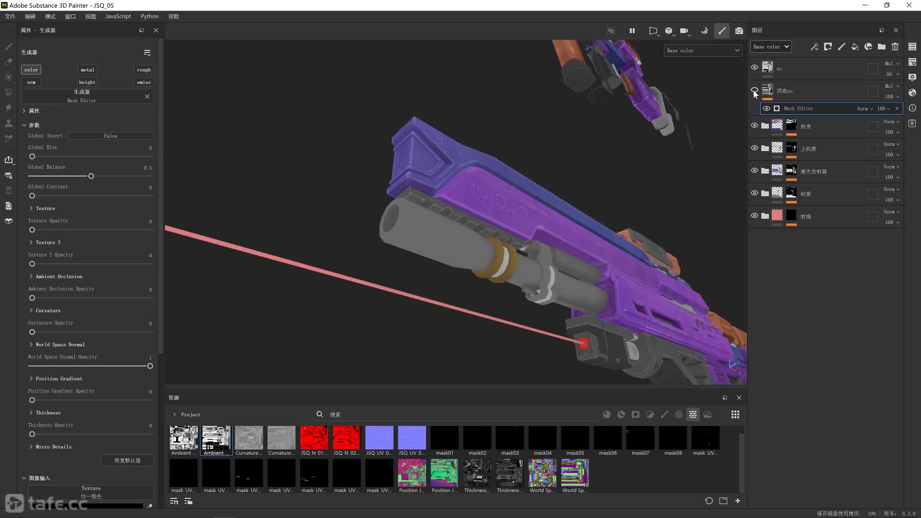Expand the Texture parameter group
The width and height of the screenshot is (921, 518).
coord(31,208)
